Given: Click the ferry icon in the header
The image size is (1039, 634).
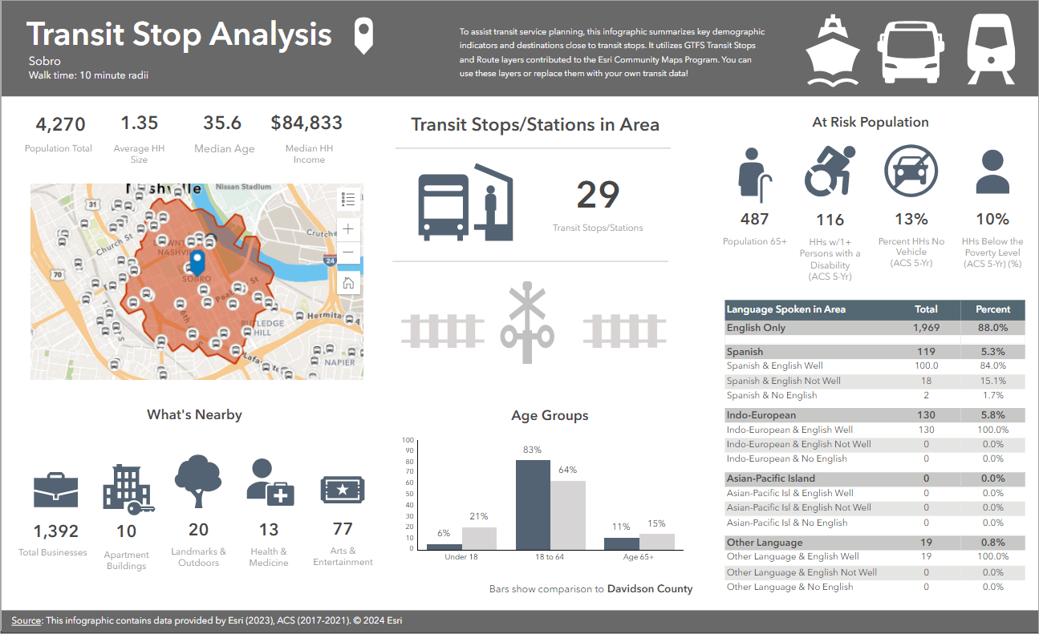Looking at the screenshot, I should pyautogui.click(x=833, y=50).
